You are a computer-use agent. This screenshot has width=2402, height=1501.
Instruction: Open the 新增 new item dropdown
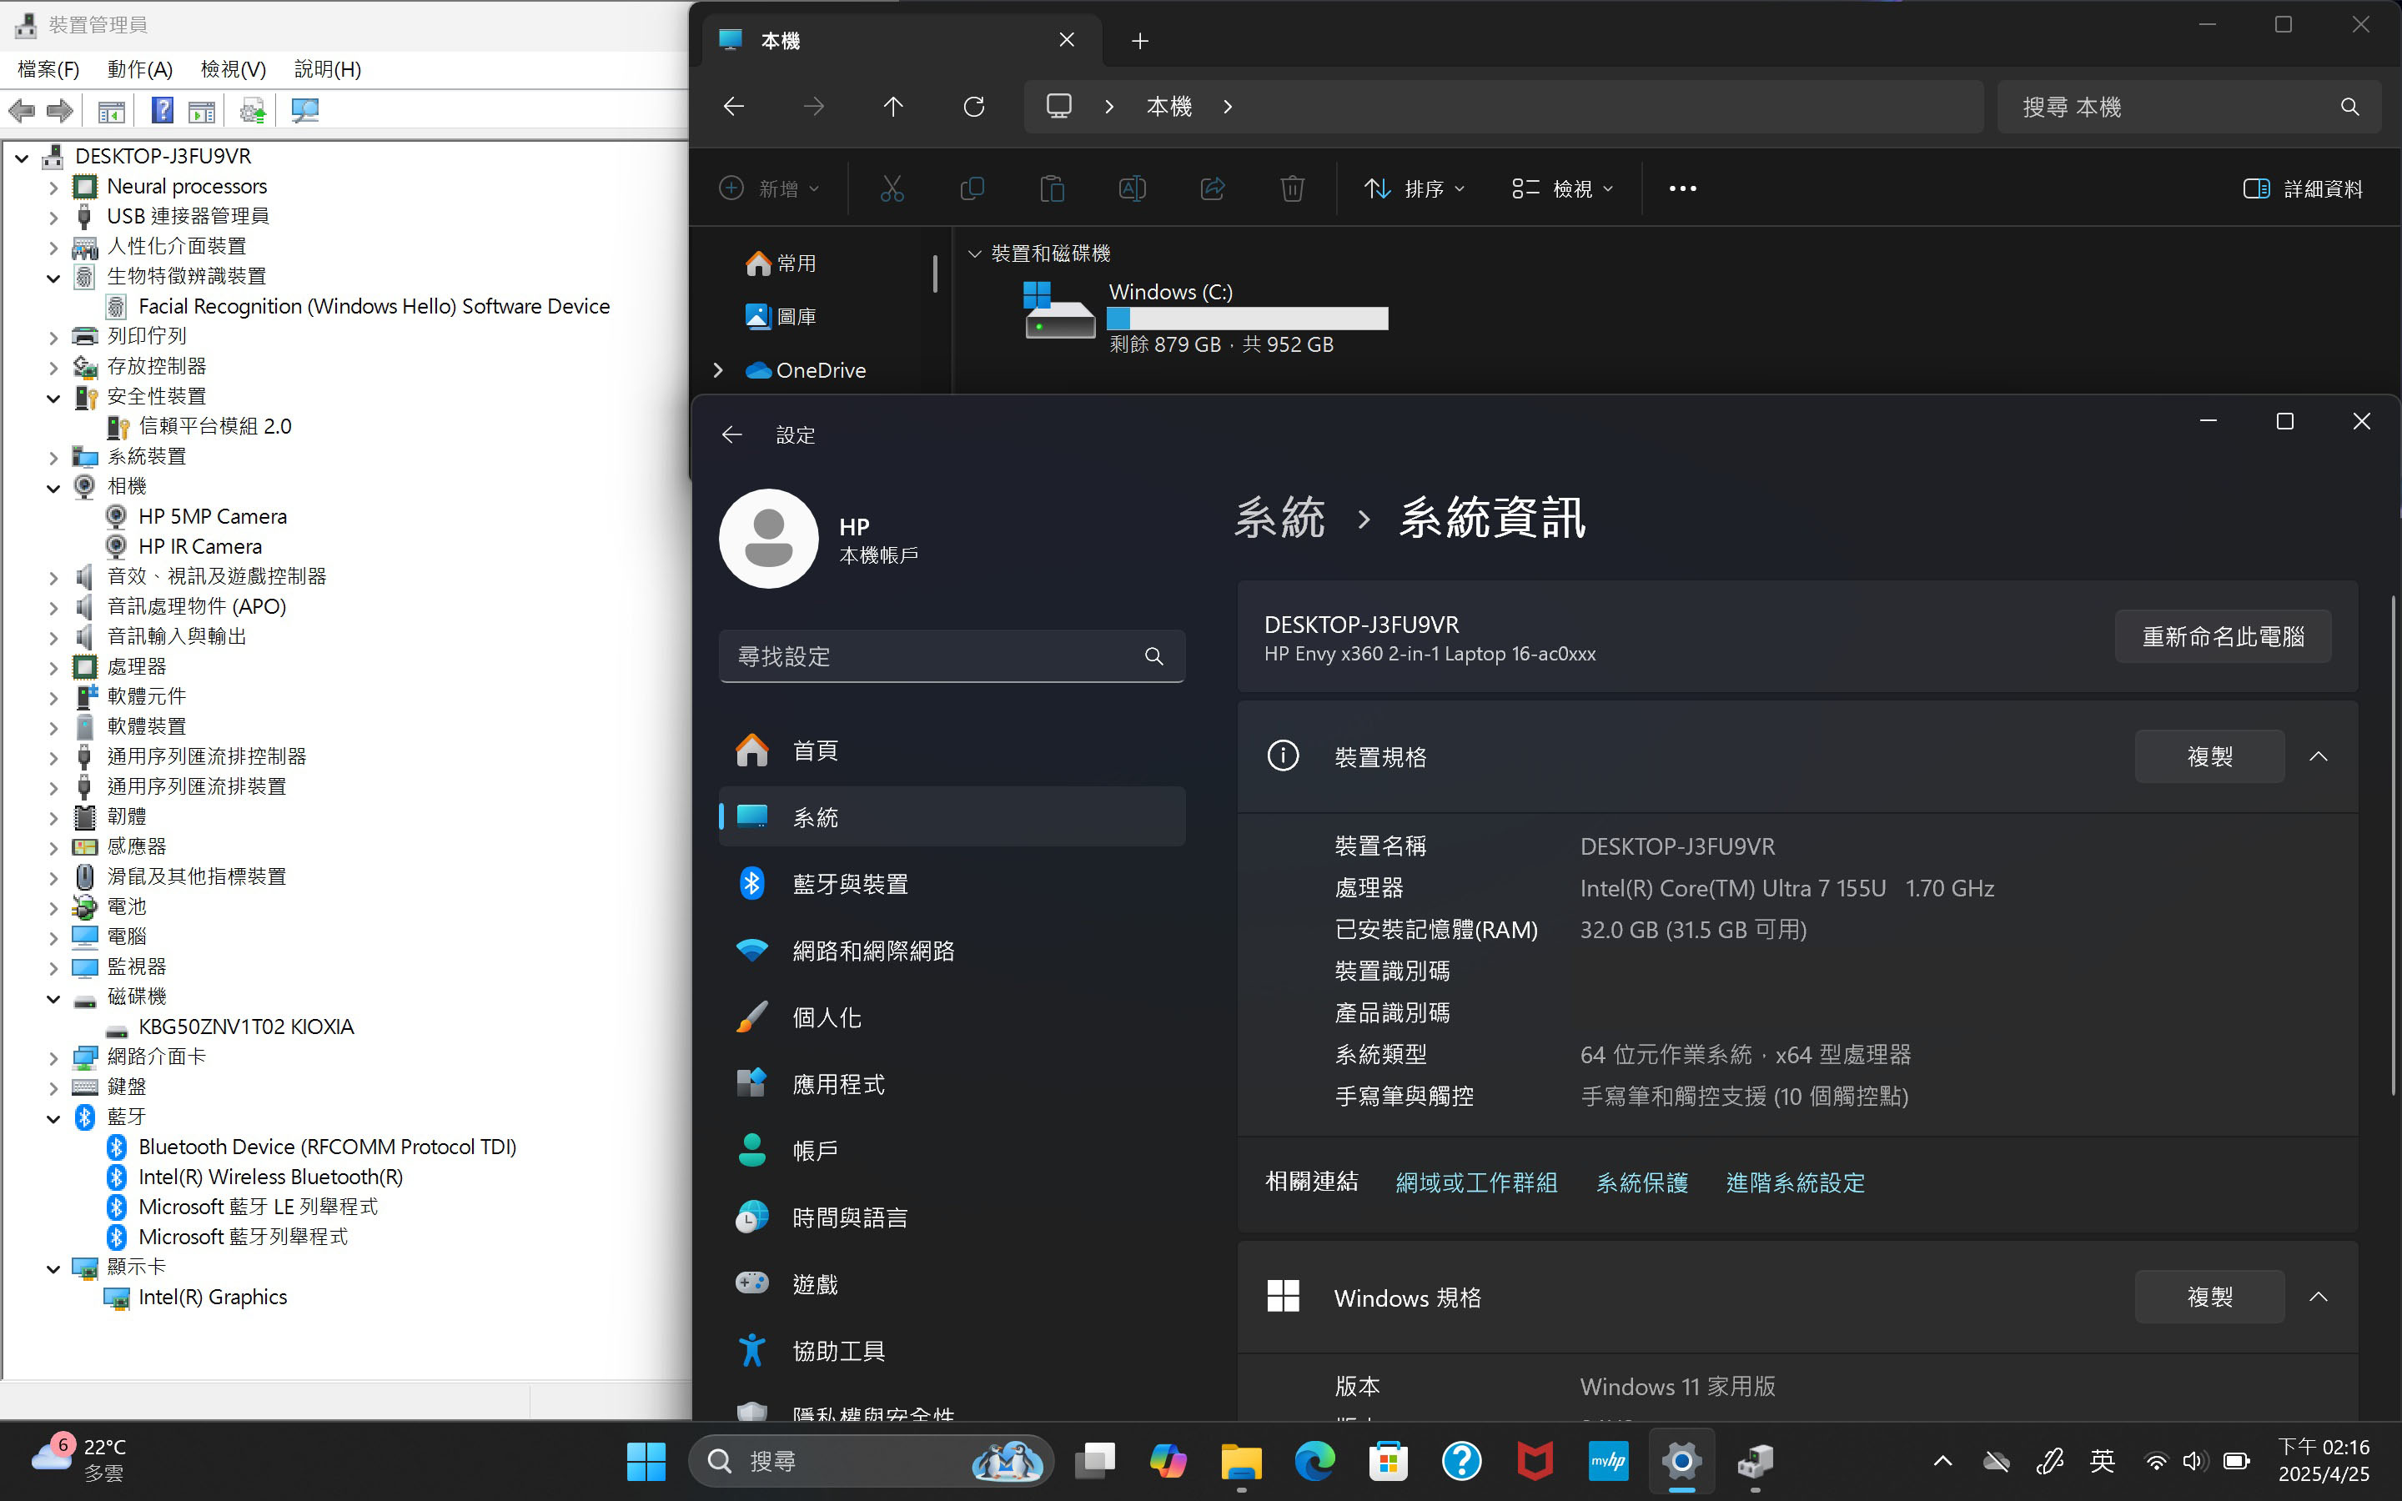771,188
